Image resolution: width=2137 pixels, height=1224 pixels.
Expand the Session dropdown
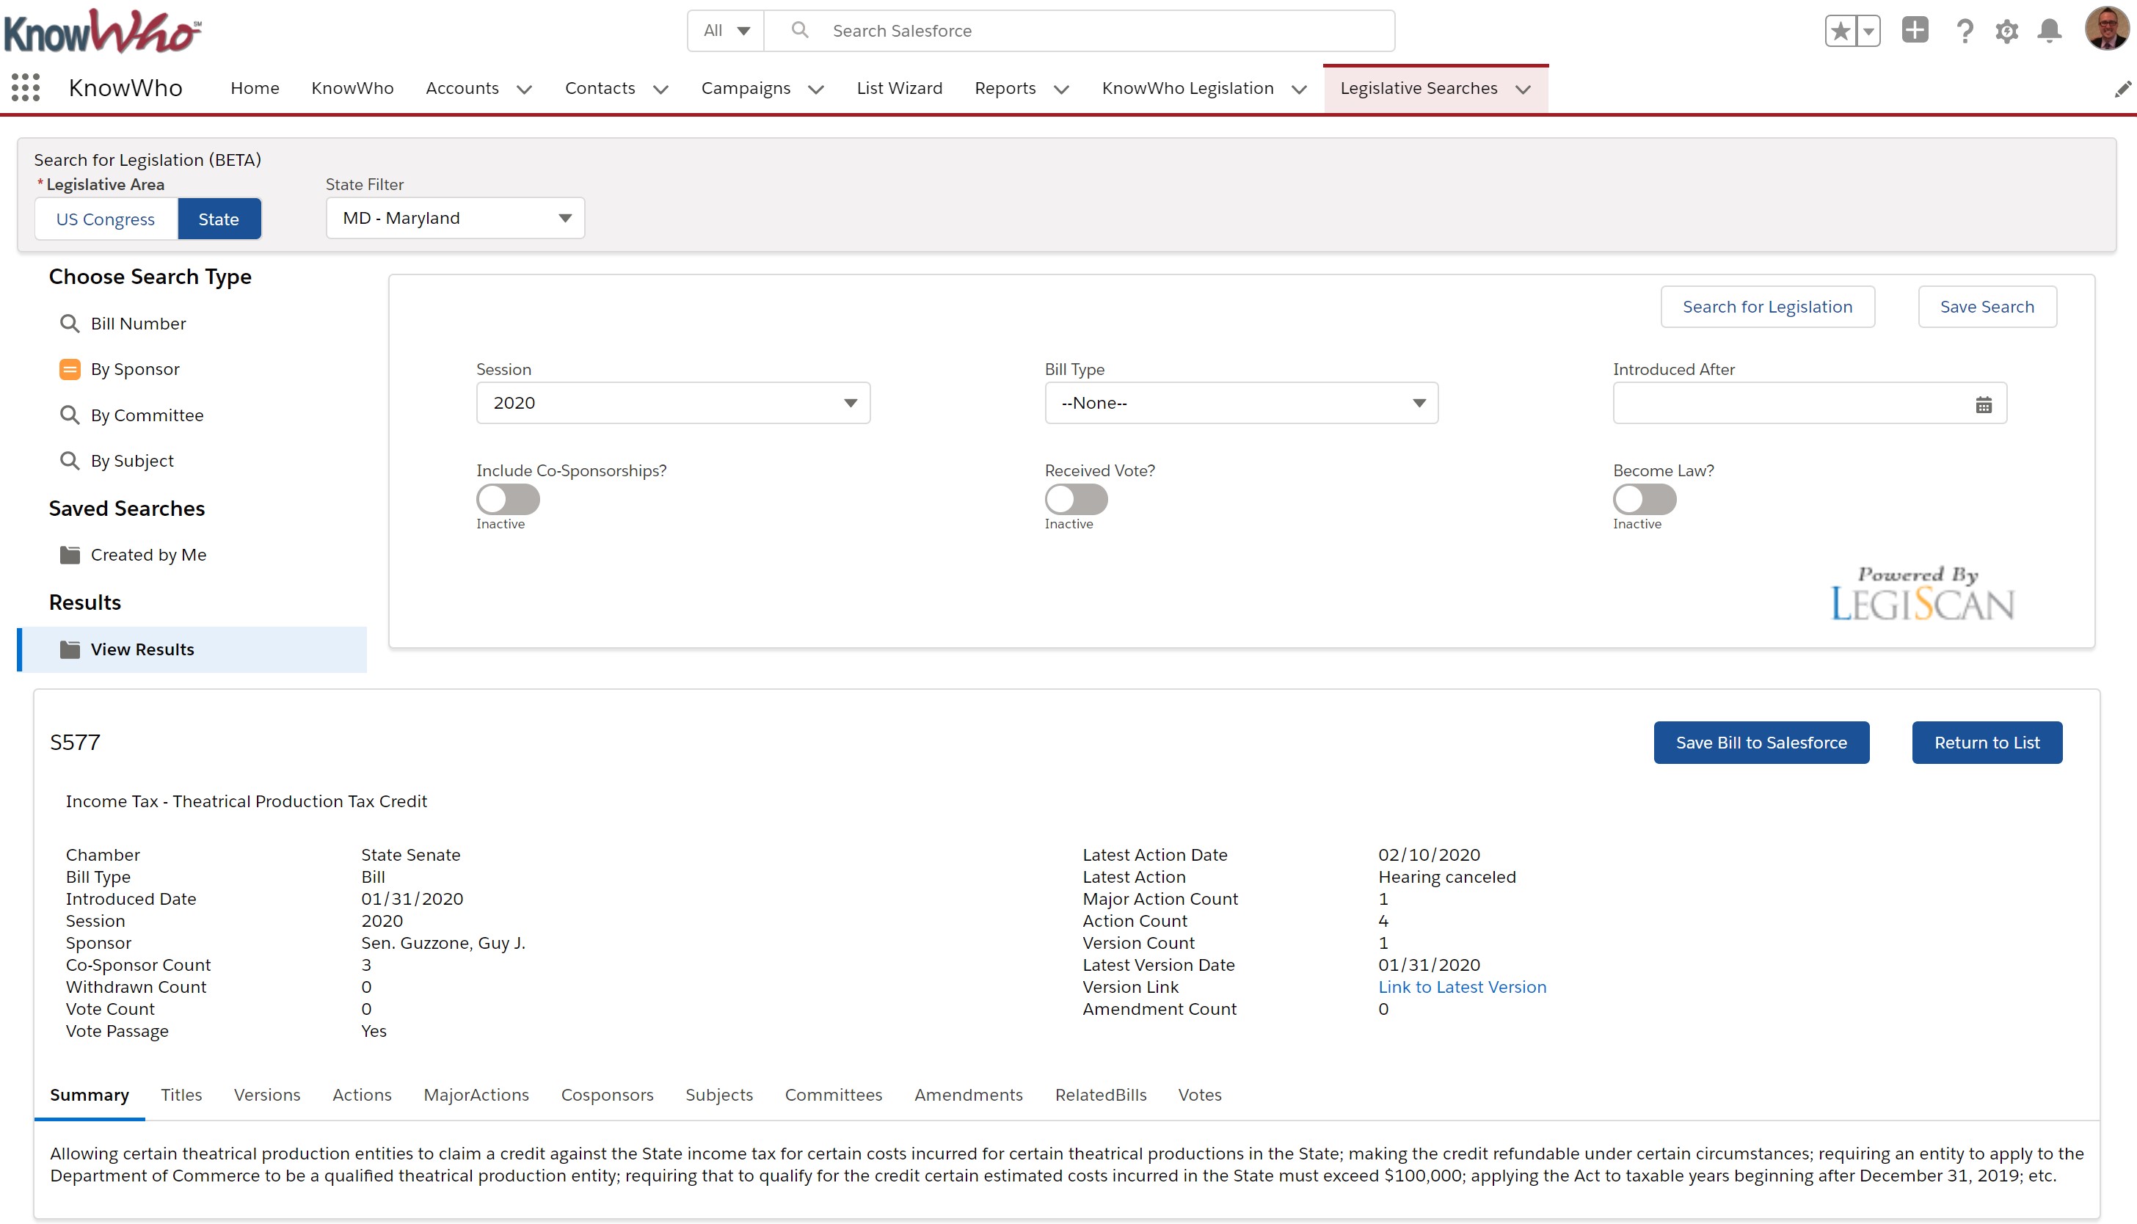click(672, 404)
